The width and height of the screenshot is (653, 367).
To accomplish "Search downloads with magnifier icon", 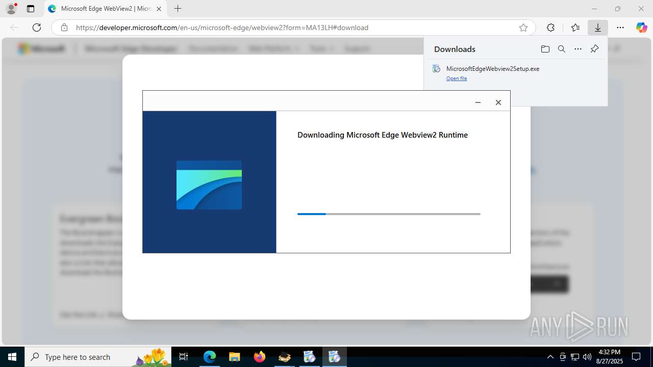I will (562, 49).
